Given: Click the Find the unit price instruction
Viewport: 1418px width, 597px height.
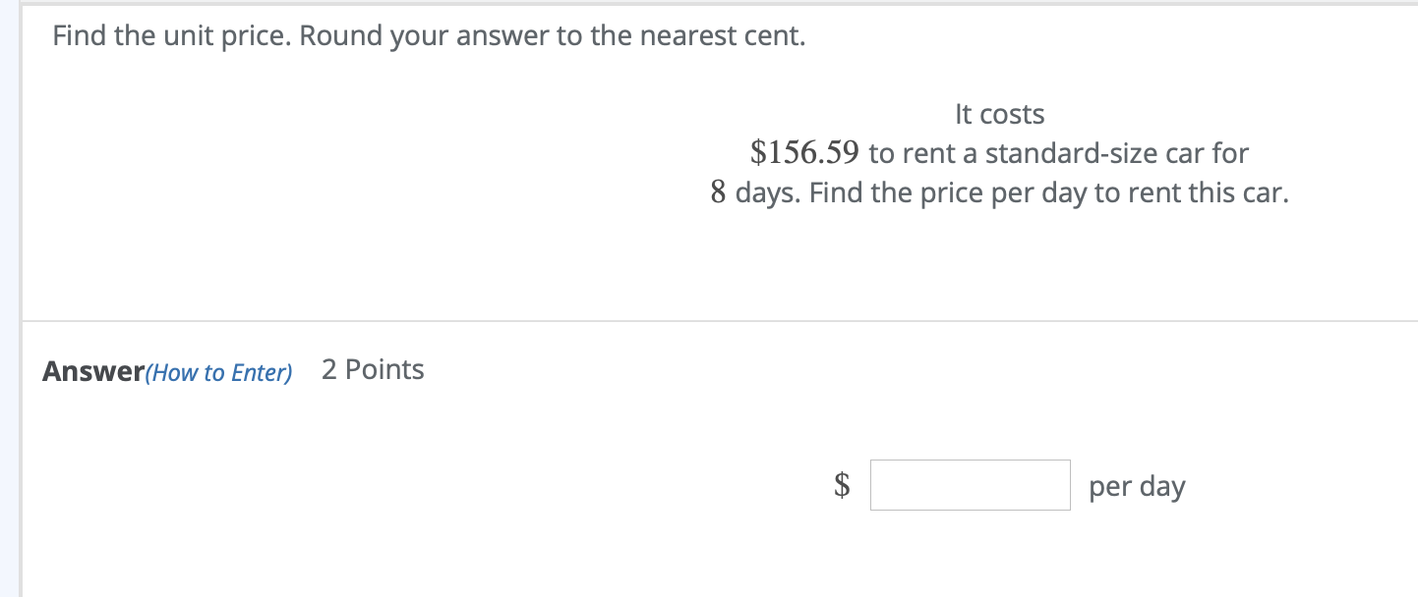Looking at the screenshot, I should pos(172,37).
